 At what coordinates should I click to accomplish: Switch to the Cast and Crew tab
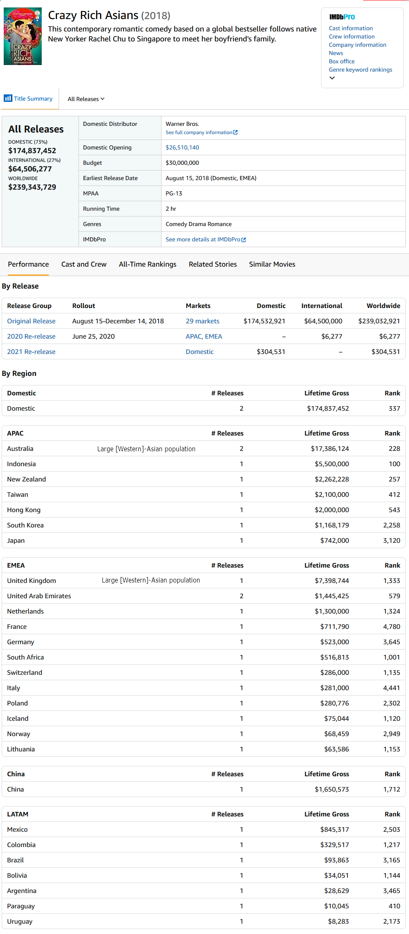[84, 264]
